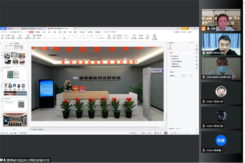Open the fill preset dropdown in properties pane

click(x=187, y=52)
